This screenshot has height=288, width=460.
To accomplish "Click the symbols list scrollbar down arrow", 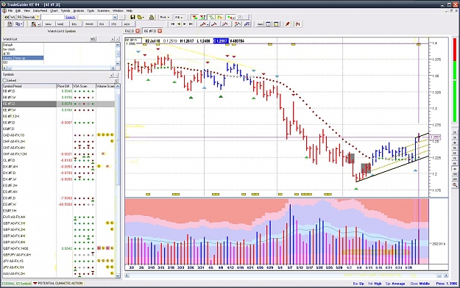I will tap(118, 276).
